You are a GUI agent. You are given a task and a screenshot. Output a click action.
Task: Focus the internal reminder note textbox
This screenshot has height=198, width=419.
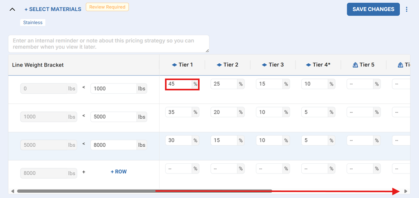[x=108, y=44]
